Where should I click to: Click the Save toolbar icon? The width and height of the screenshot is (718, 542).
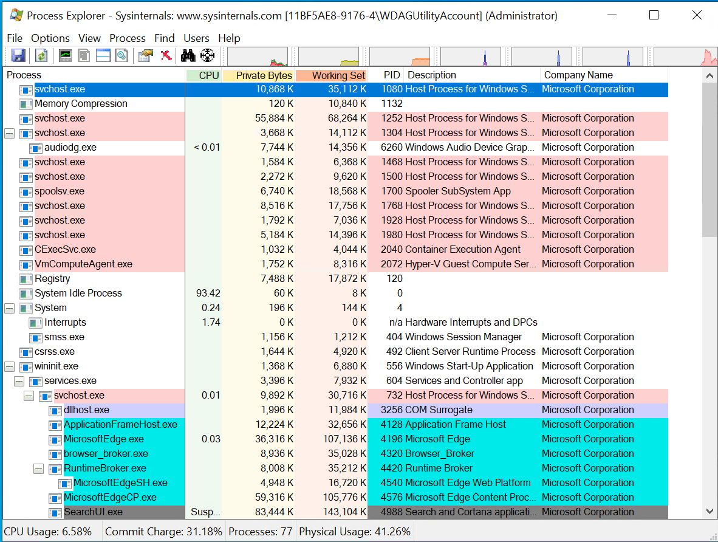18,56
